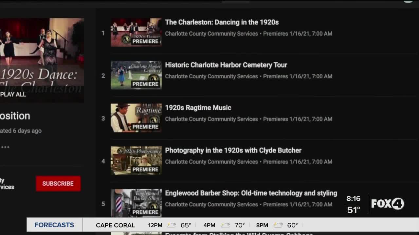Click the red SUBSCRIBE button
The width and height of the screenshot is (419, 235).
pyautogui.click(x=58, y=183)
